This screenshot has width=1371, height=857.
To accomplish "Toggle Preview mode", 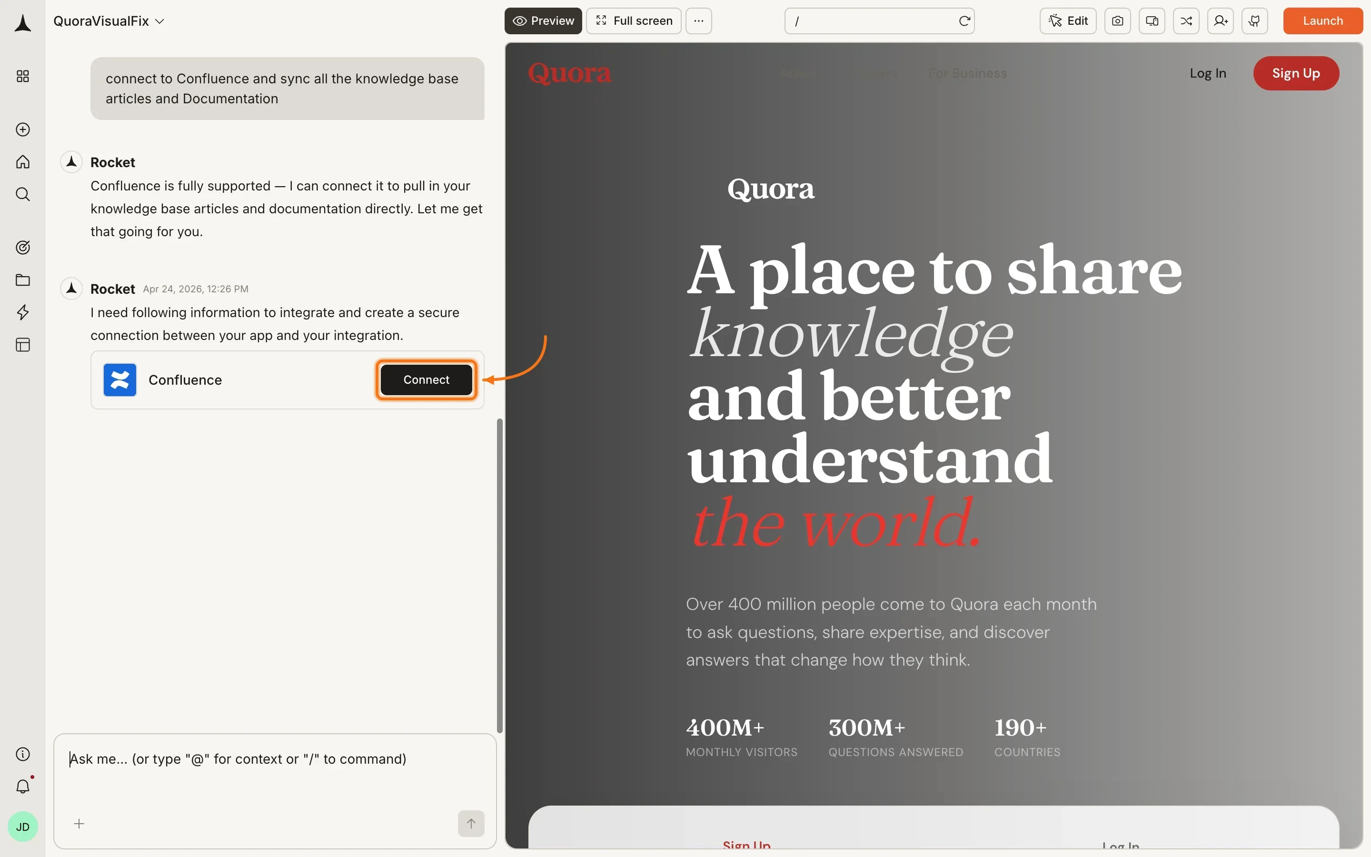I will click(542, 20).
